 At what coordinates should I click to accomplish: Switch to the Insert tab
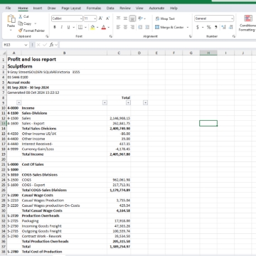point(38,8)
